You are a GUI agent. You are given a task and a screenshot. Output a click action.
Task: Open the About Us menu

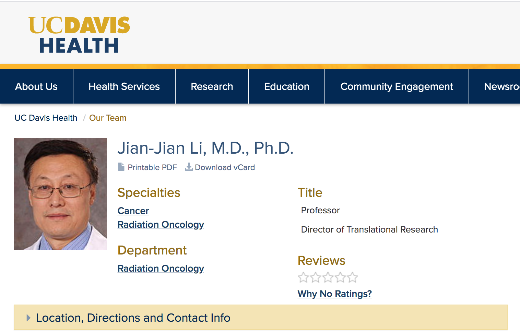(x=36, y=86)
